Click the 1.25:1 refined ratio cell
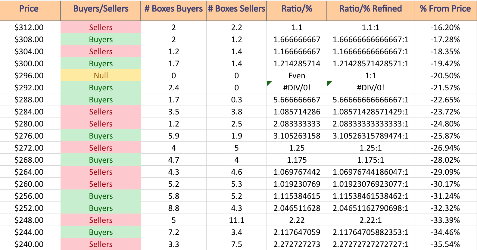 (370, 148)
